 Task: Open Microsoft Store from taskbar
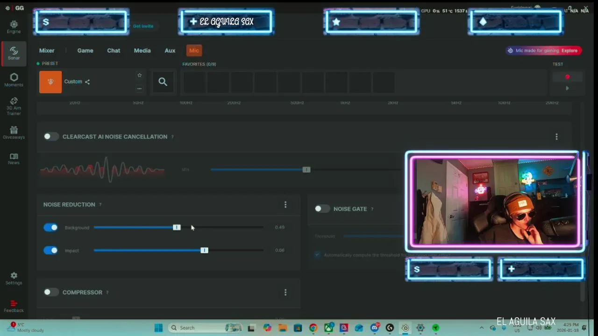click(x=298, y=328)
